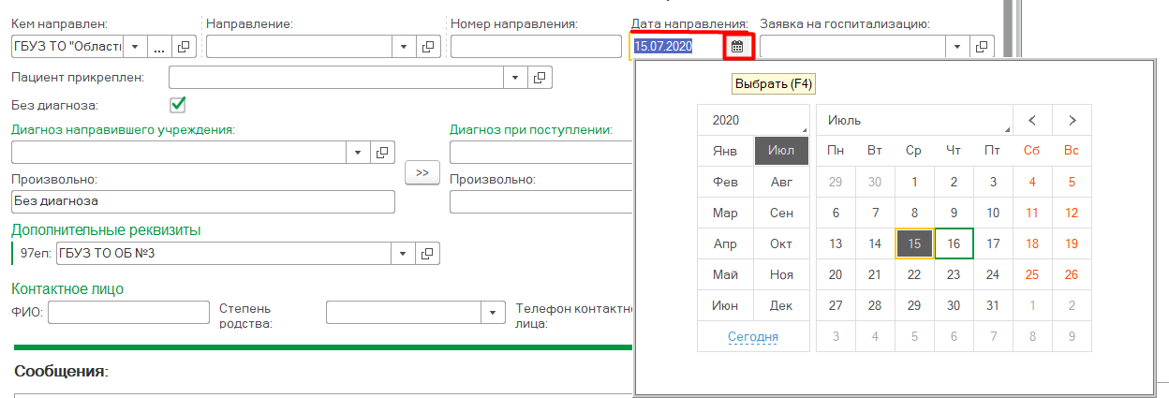
Task: Expand the Направление dropdown list
Action: click(x=404, y=46)
